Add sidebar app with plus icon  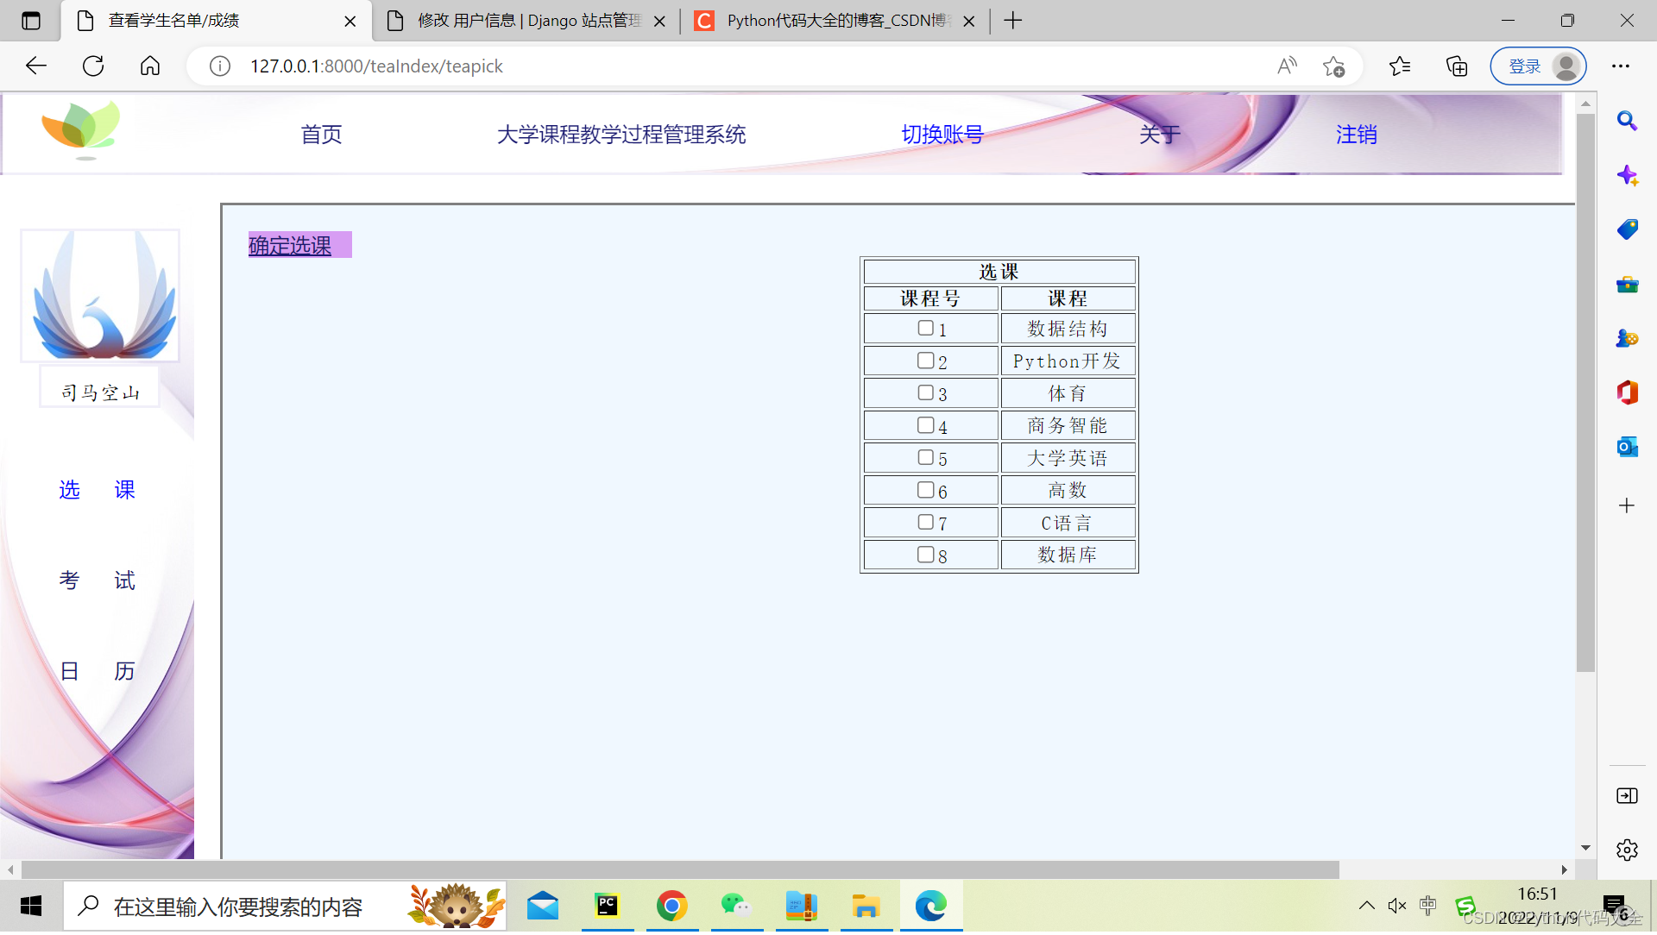(1627, 505)
